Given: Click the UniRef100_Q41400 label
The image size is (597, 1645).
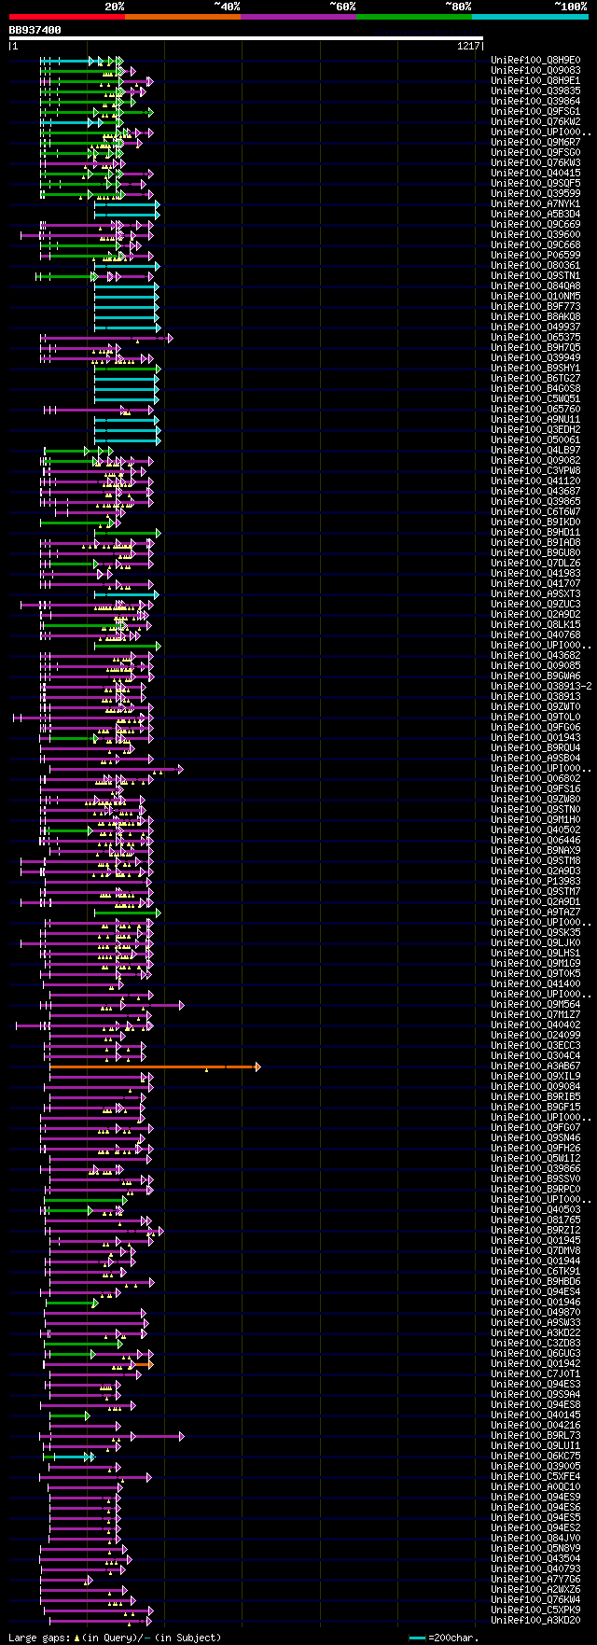Looking at the screenshot, I should [x=535, y=984].
